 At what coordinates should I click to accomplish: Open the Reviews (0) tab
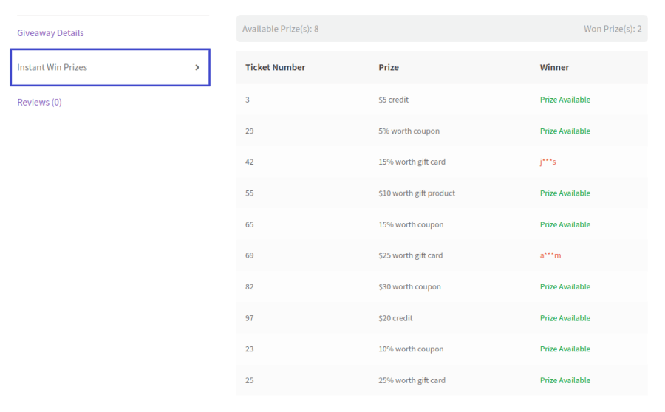[x=40, y=102]
